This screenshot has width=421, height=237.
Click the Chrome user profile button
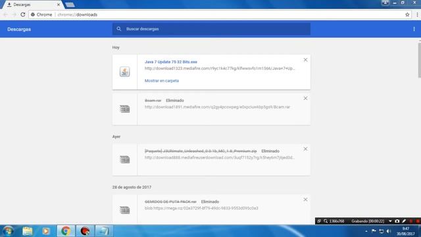pyautogui.click(x=385, y=3)
